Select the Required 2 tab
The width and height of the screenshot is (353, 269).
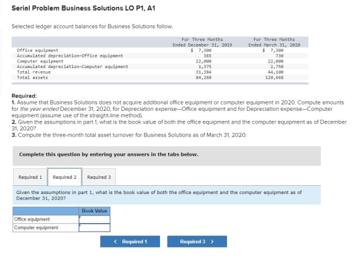click(x=64, y=177)
